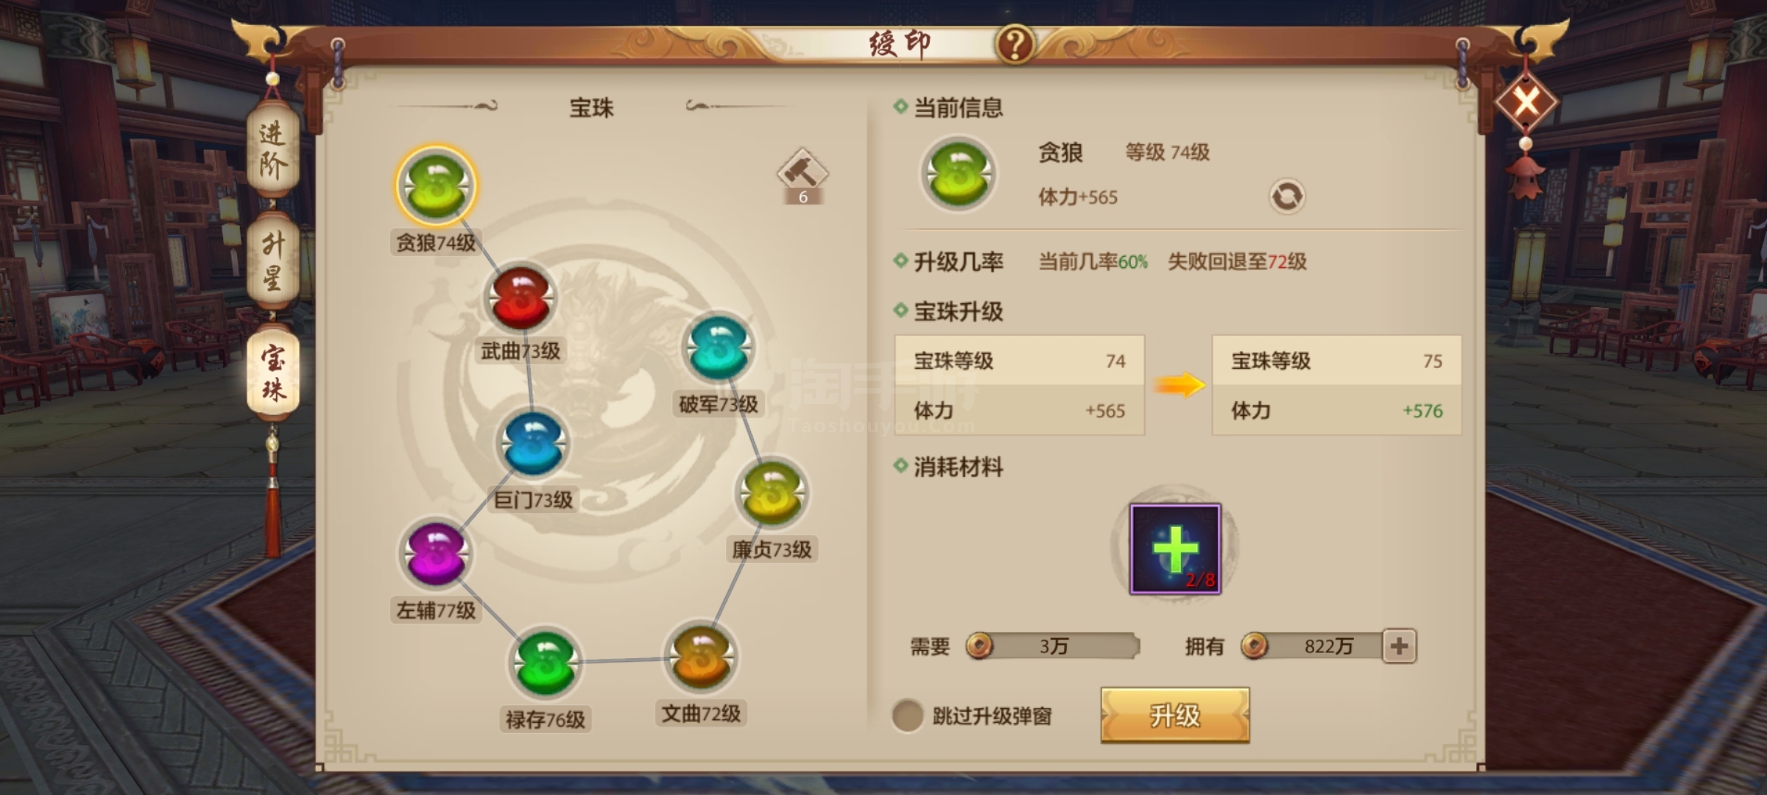Switch to the 升星 lantern tab
The width and height of the screenshot is (1767, 795).
pos(272,261)
